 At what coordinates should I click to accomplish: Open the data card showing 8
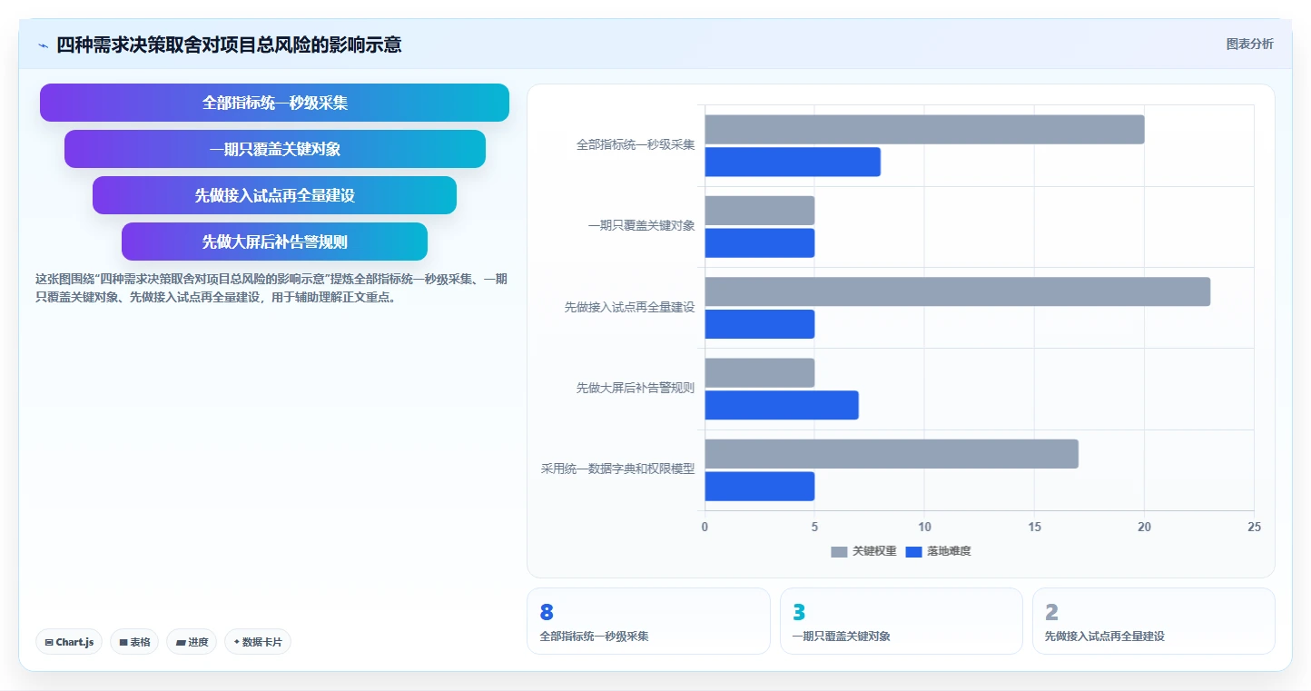tap(648, 621)
